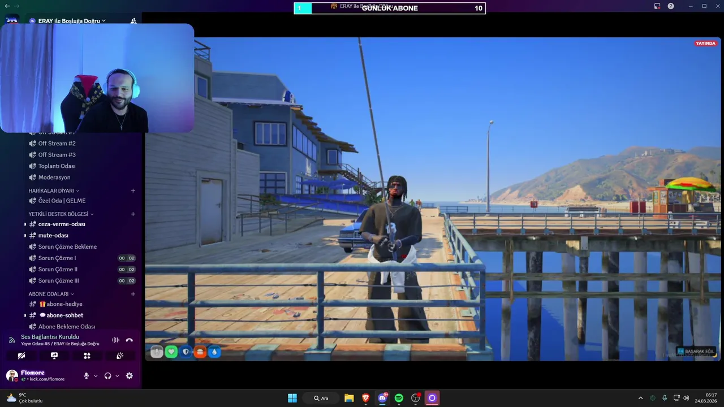Viewport: 724px width, 407px height.
Task: Open ceza-verme-odası text channel
Action: (82, 224)
